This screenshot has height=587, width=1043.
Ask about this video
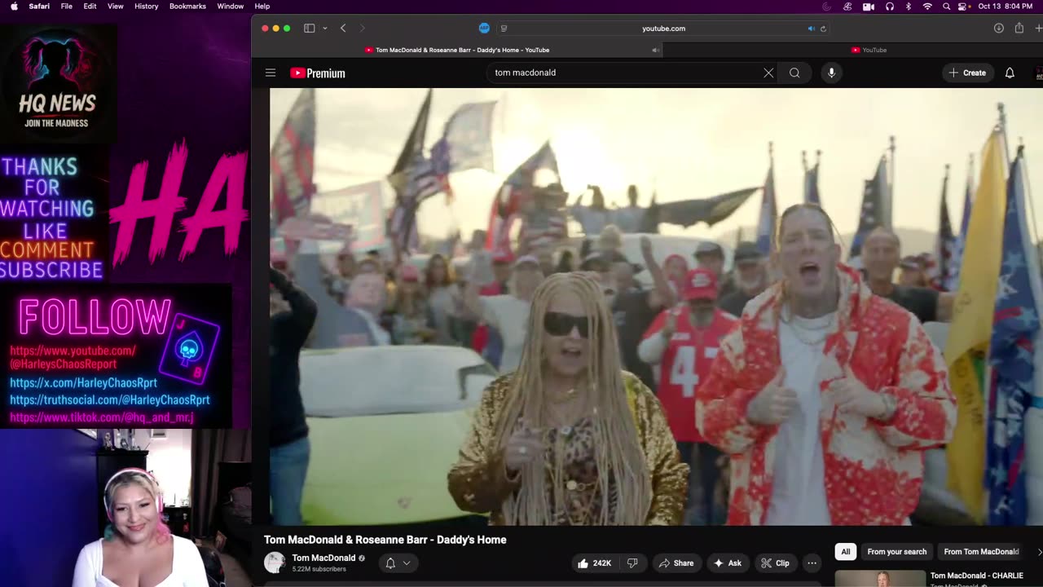728,563
